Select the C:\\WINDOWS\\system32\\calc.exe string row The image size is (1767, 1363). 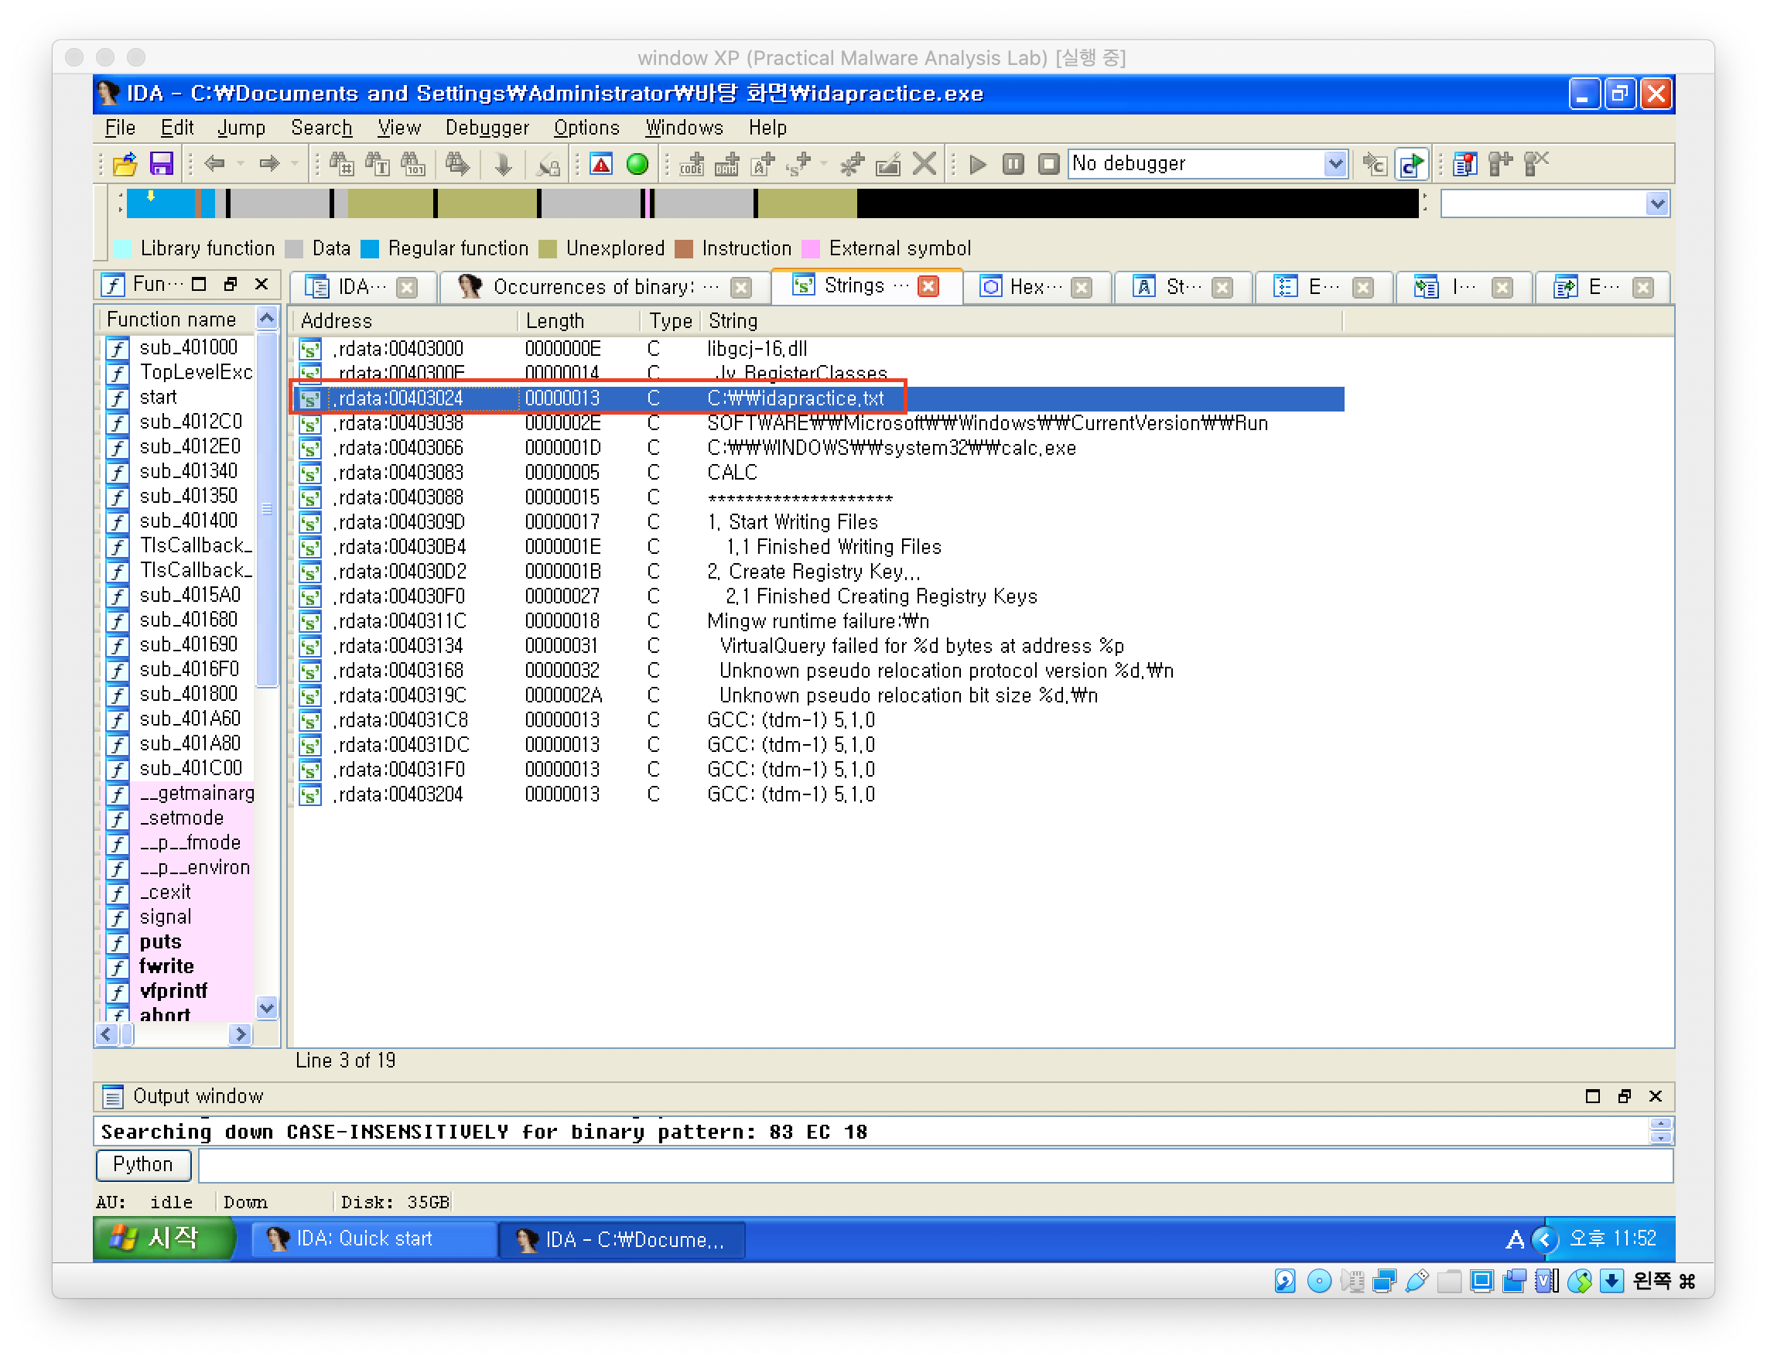coord(818,448)
